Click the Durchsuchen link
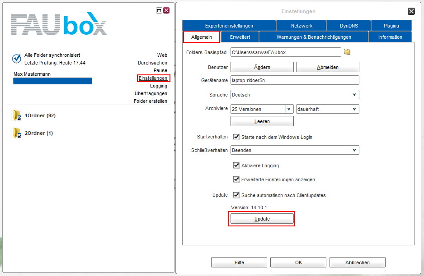Viewport: 424px width, 276px height. coord(152,63)
